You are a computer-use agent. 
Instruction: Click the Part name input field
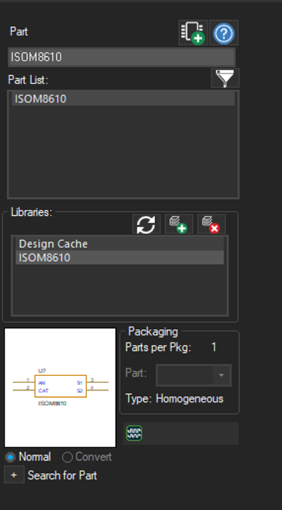(121, 57)
